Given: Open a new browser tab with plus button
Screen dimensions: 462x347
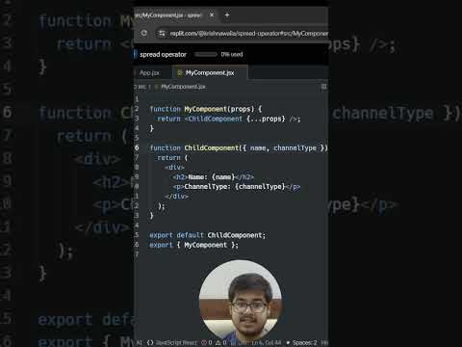Looking at the screenshot, I should coord(227,14).
